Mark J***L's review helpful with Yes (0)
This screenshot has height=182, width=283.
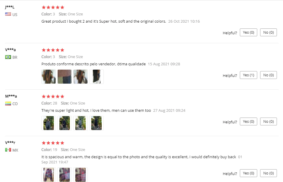248,33
